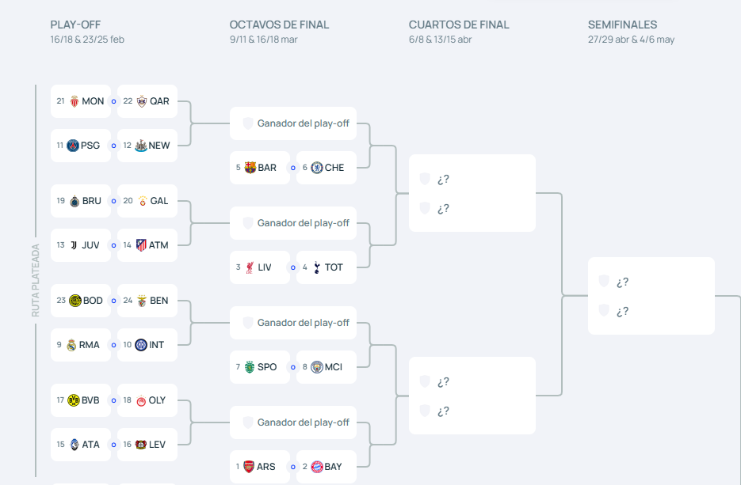741x485 pixels.
Task: Click the PSG club crest
Action: coord(74,146)
